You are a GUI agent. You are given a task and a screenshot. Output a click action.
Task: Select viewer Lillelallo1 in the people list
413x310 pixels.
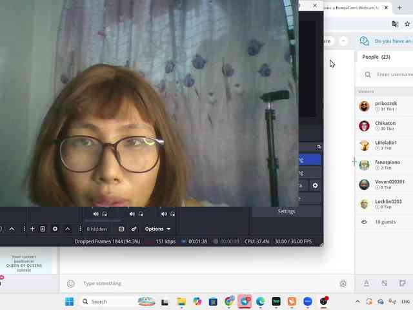[385, 145]
